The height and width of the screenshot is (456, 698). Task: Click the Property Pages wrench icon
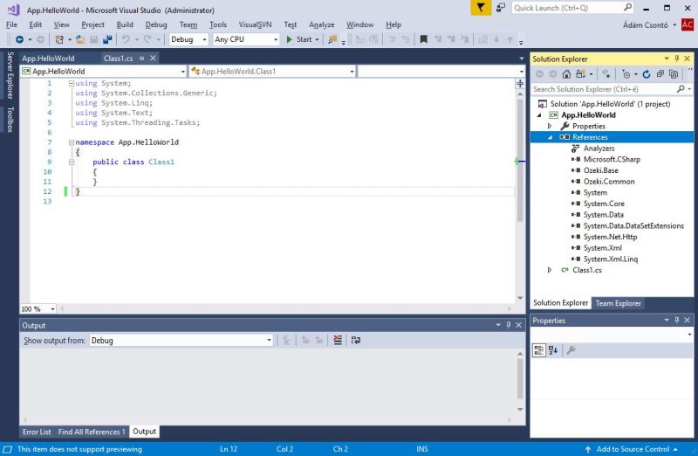pos(571,350)
